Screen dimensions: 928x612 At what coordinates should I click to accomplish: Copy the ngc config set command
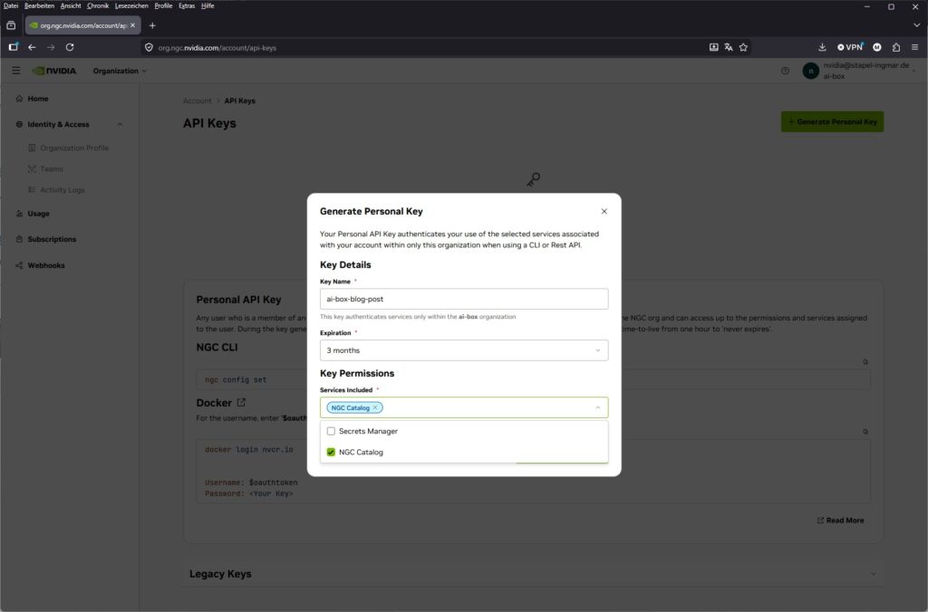click(x=865, y=362)
